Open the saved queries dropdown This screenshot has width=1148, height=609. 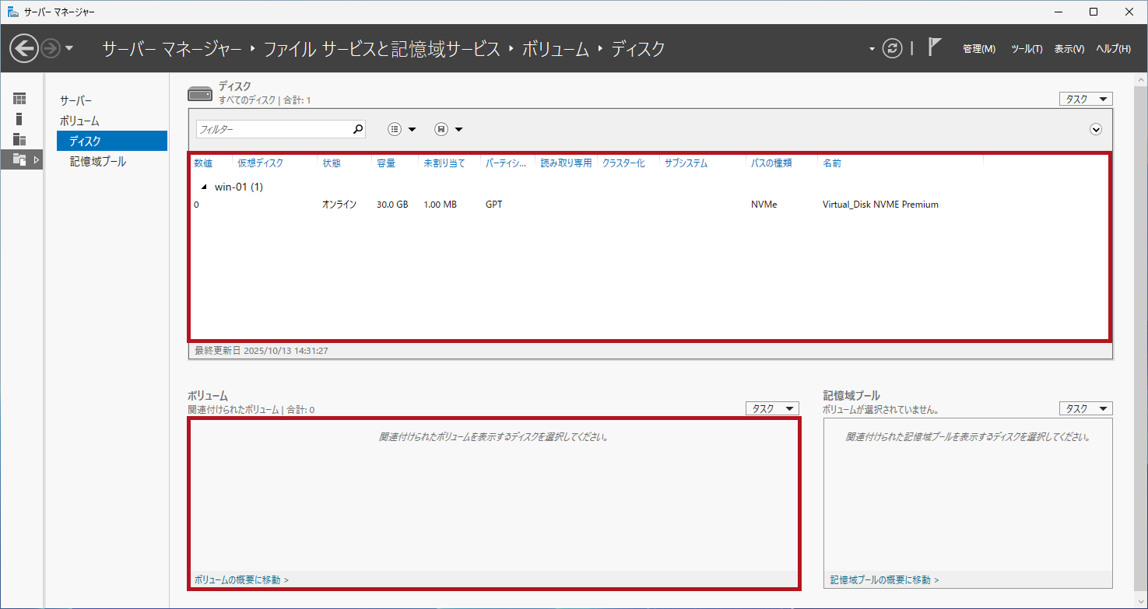(448, 130)
